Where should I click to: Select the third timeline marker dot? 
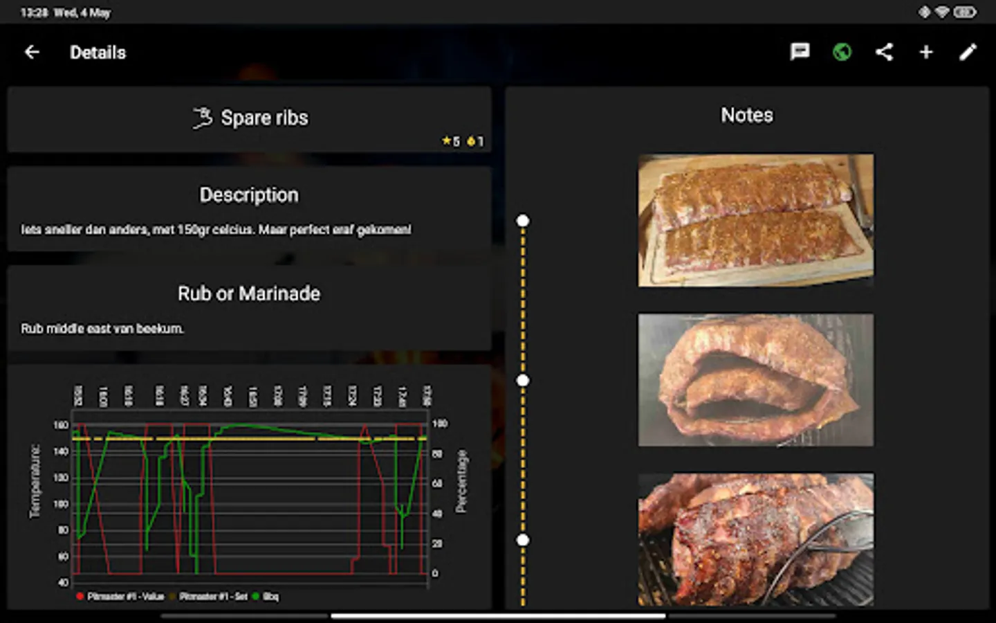point(523,540)
